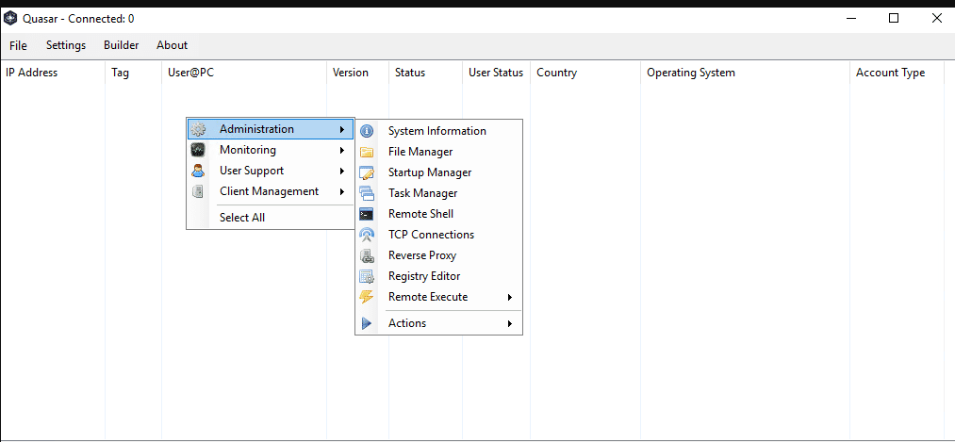Click the Task Manager icon
Viewport: 955px width, 442px height.
tap(367, 193)
